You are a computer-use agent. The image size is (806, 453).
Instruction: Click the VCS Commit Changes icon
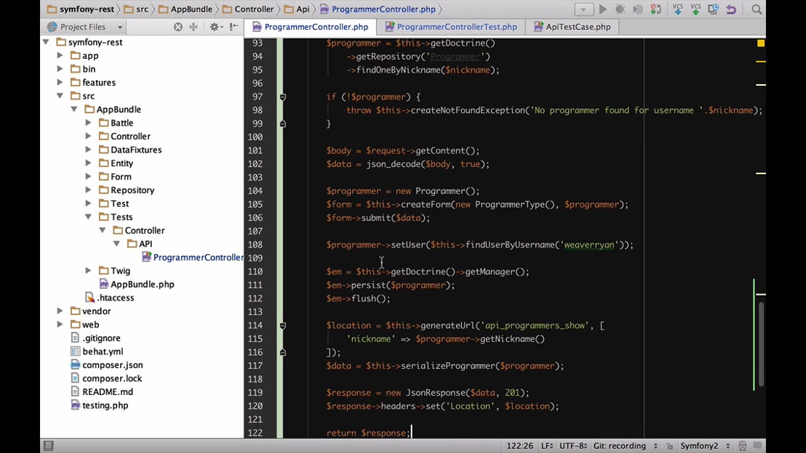pyautogui.click(x=695, y=9)
